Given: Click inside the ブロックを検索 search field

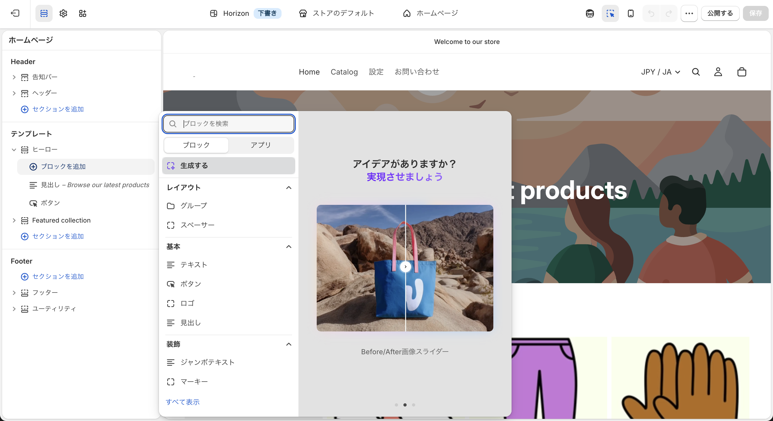Looking at the screenshot, I should tap(228, 124).
